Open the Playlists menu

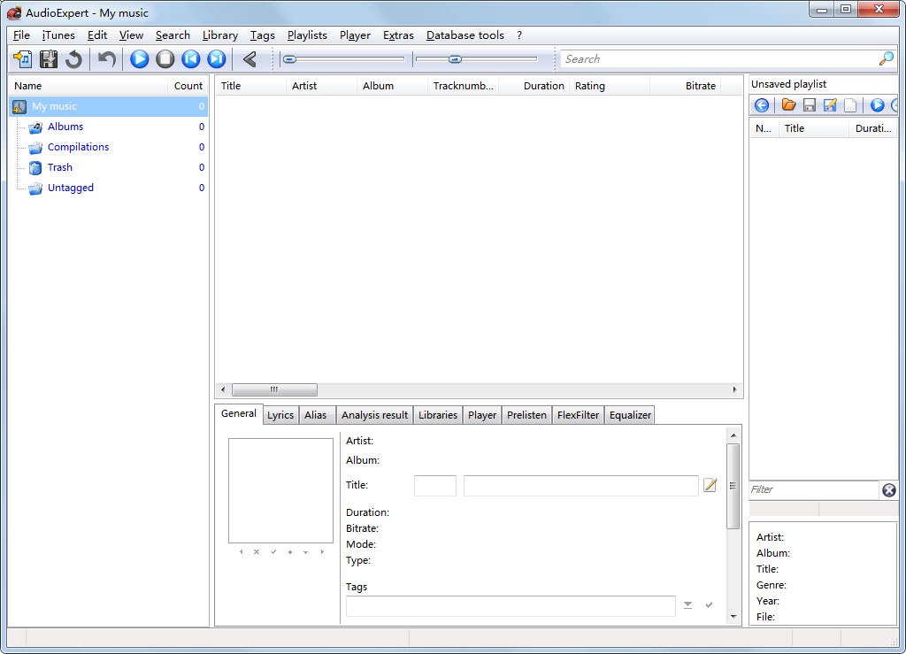tap(307, 35)
